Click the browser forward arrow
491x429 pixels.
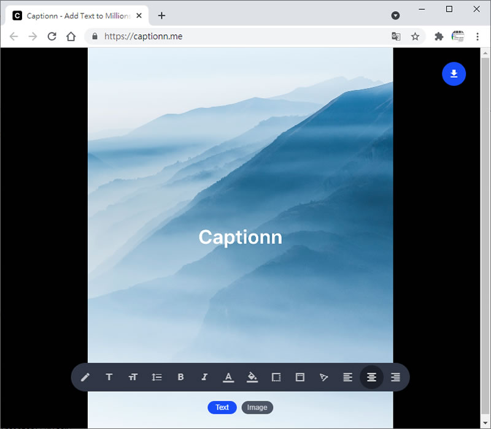[33, 36]
